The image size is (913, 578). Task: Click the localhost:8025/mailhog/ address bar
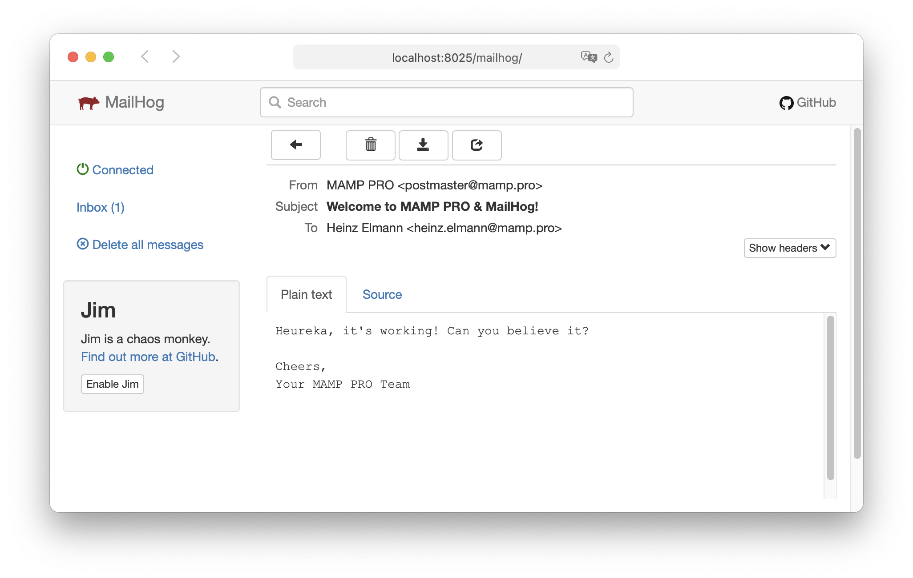click(x=456, y=57)
